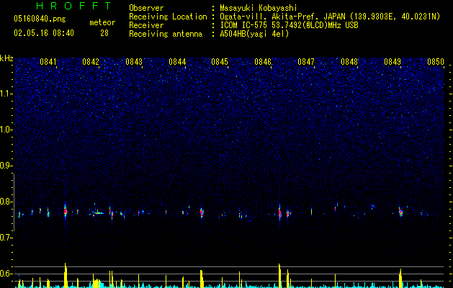Click the 0849 time marker

(x=393, y=62)
